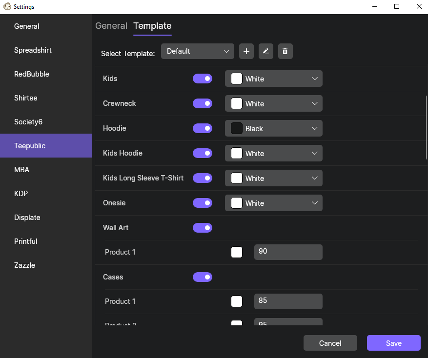Delete the template with trash icon
Image resolution: width=428 pixels, height=358 pixels.
point(285,51)
